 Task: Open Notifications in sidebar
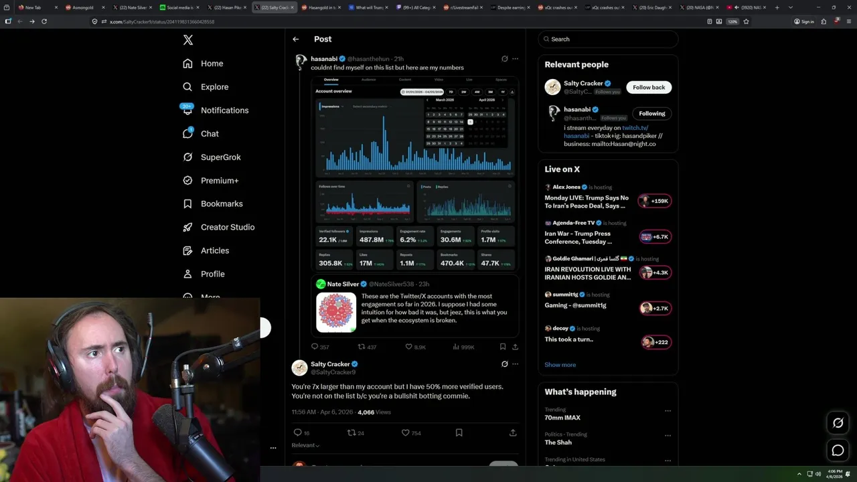coord(215,110)
